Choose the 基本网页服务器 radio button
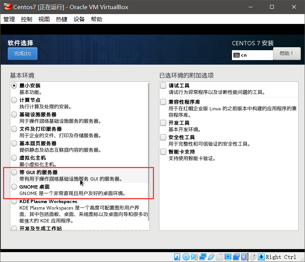 (14, 143)
